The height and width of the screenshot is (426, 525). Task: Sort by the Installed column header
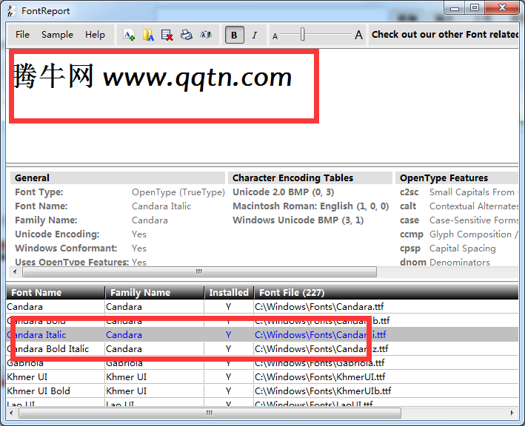click(x=229, y=293)
